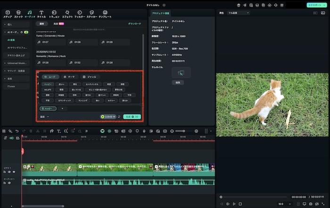Open the preview quality dropdown
Screen dimensions: 330x208
[238, 13]
